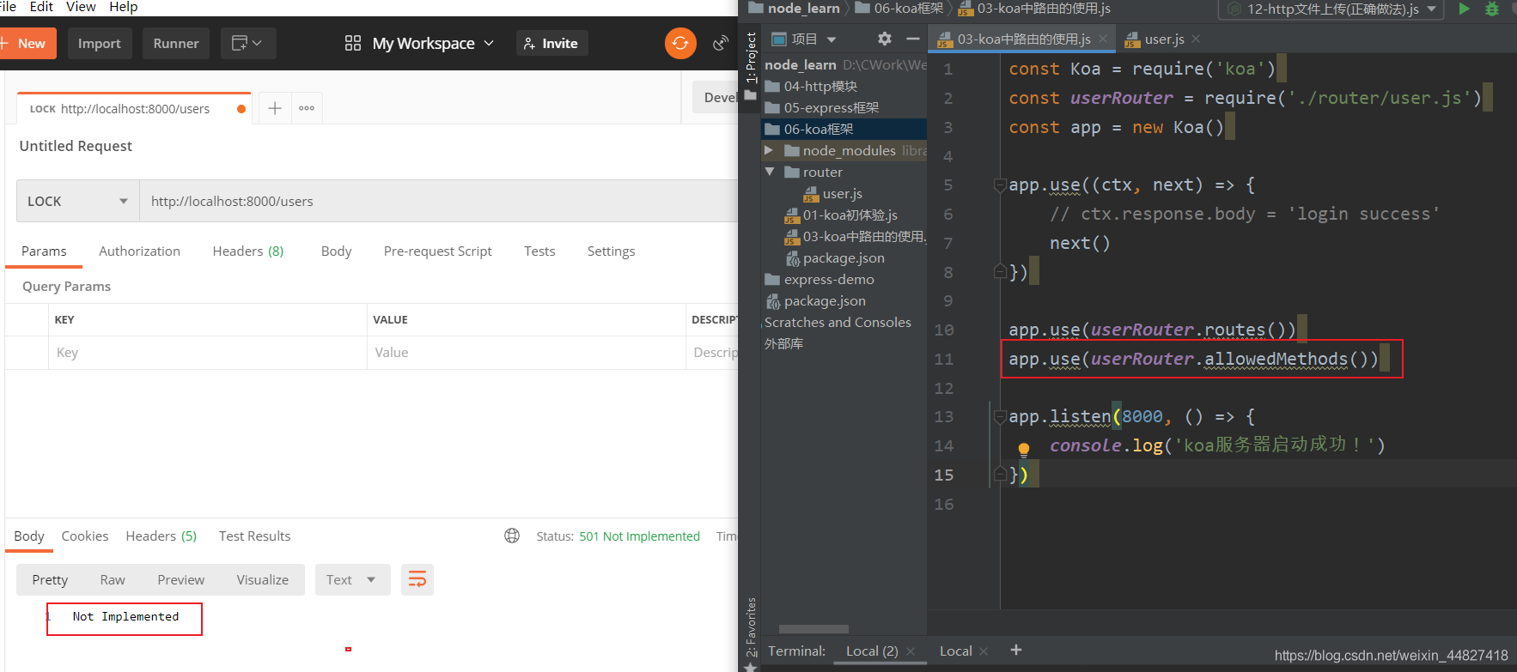Open the LOCK HTTP method dropdown
Viewport: 1517px width, 672px height.
(78, 201)
